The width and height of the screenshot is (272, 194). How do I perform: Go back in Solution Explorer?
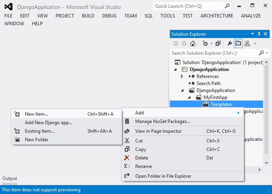click(x=176, y=43)
